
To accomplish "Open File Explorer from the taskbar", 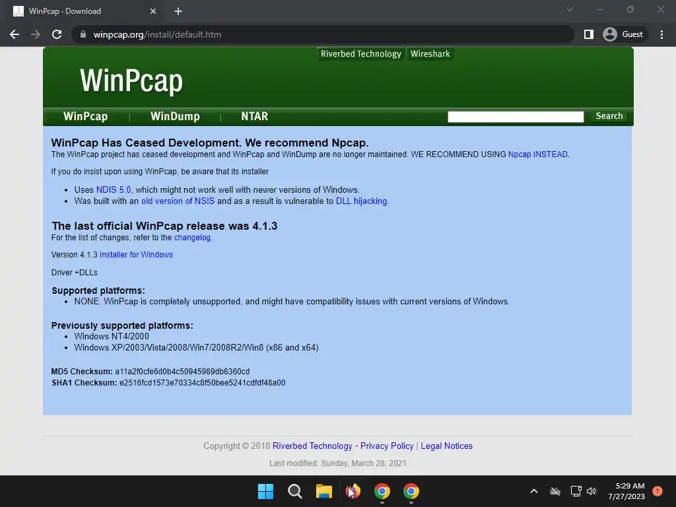I will point(323,491).
